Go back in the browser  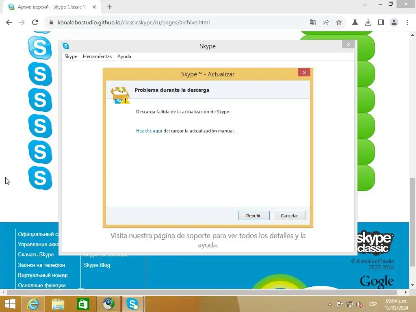coord(9,23)
